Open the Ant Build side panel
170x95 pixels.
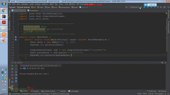(x=168, y=14)
